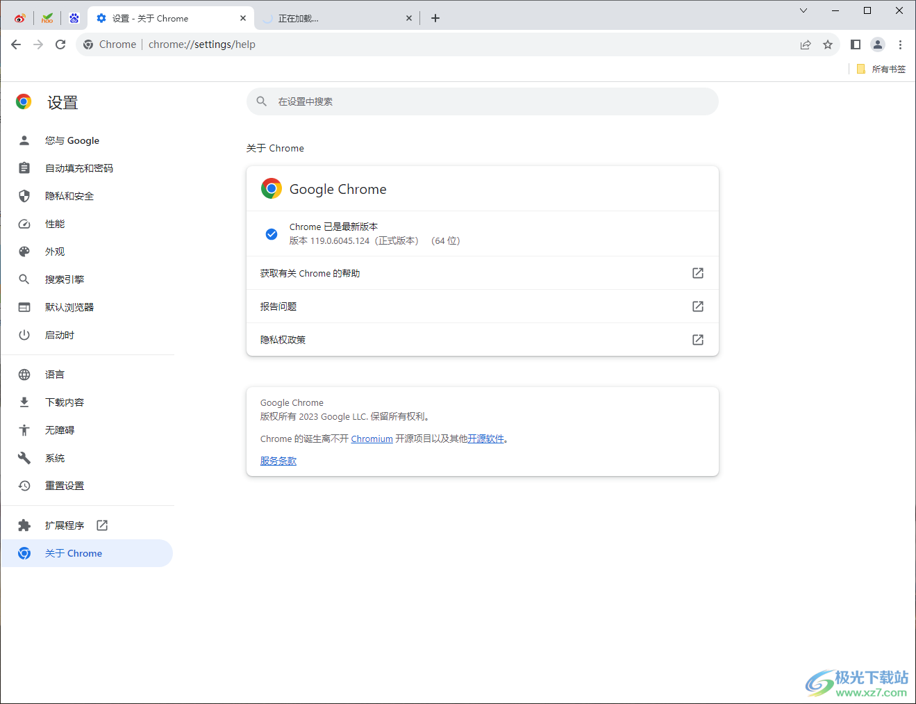Focus the 在设置中搜索 search field
Image resolution: width=916 pixels, height=704 pixels.
(x=483, y=101)
